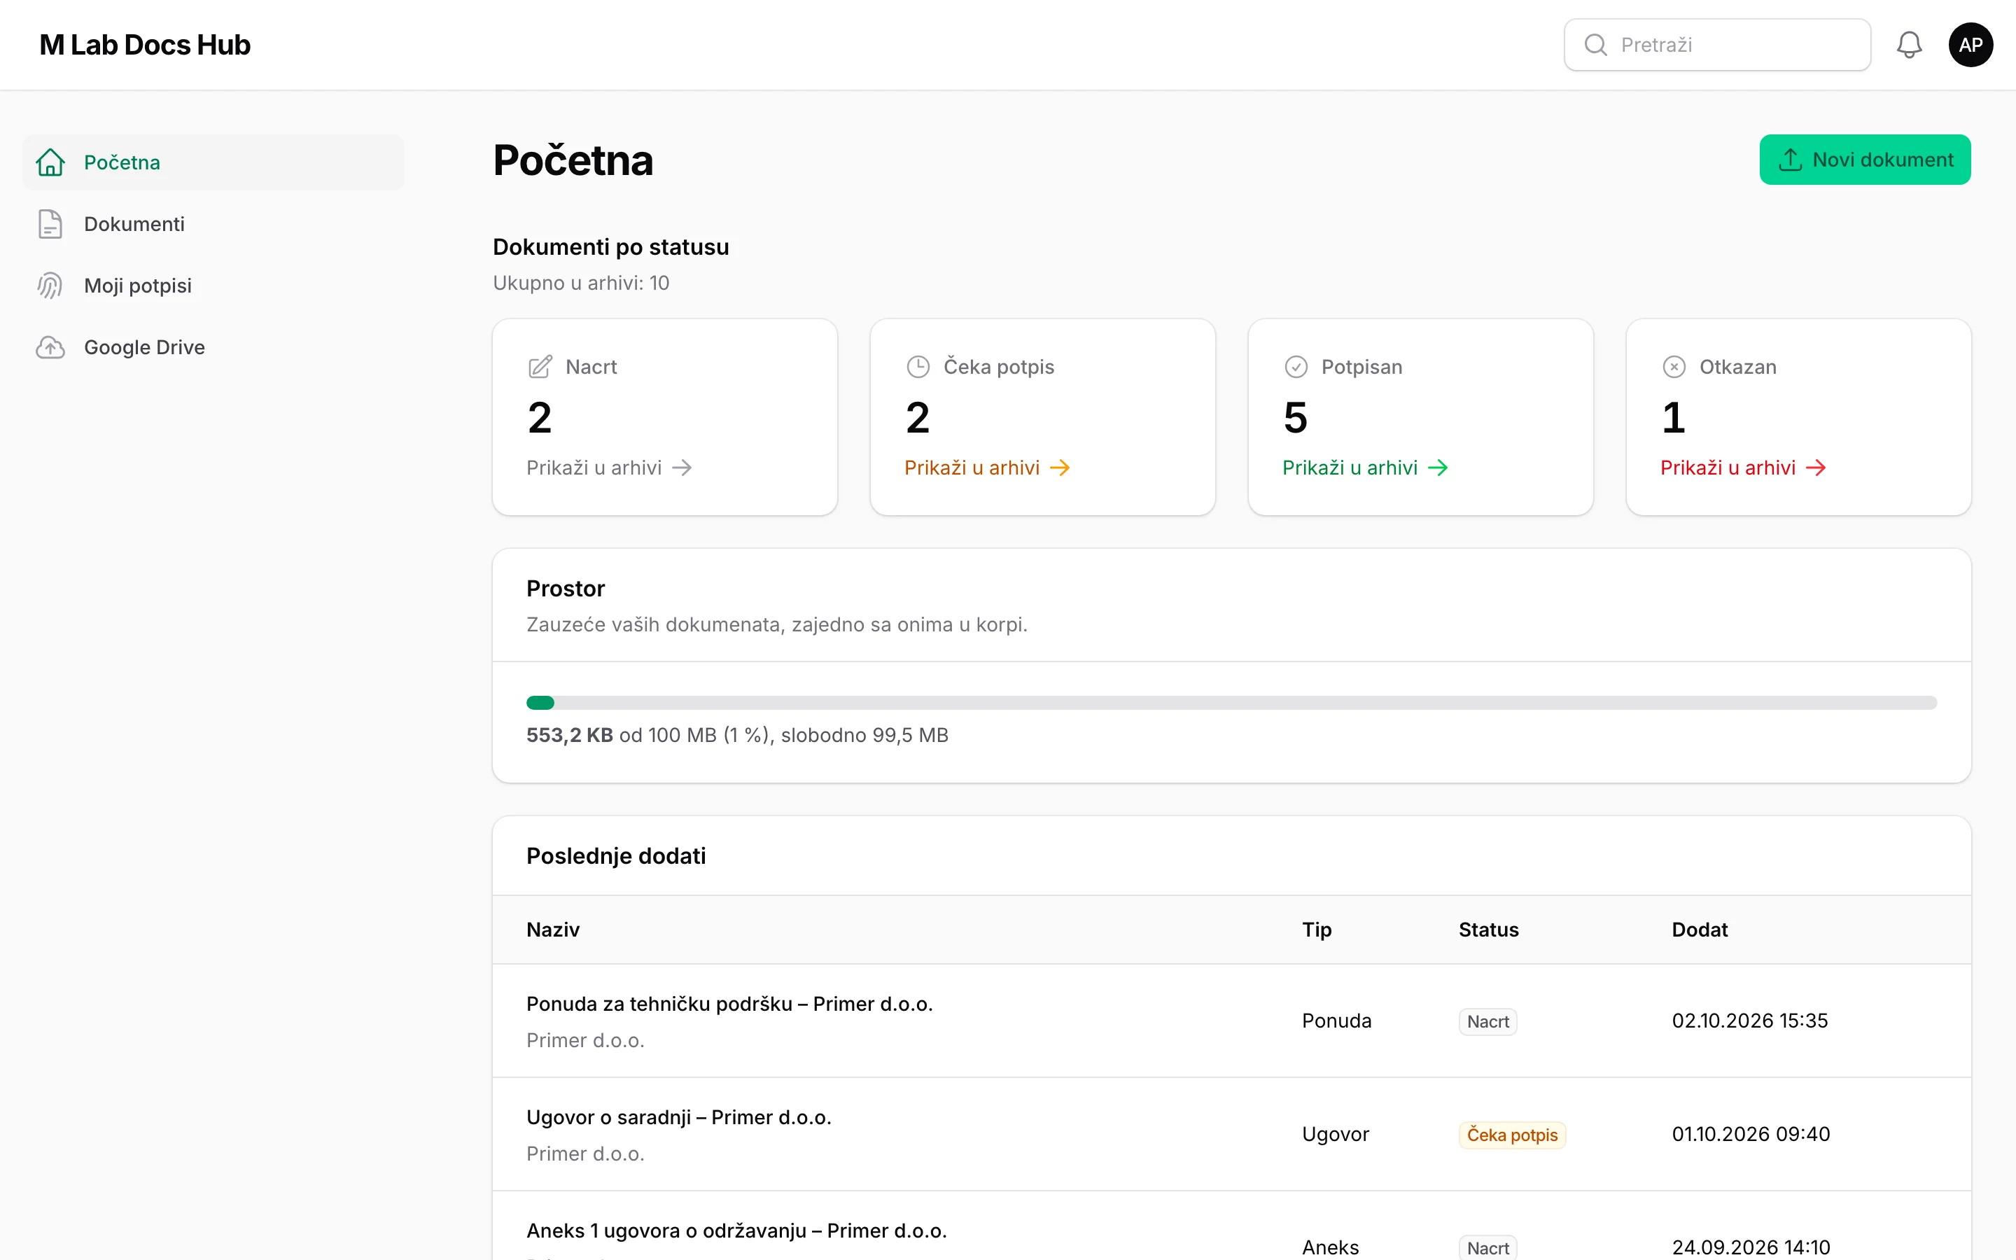Click the Aneks type cell
Viewport: 2016px width, 1260px height.
coord(1331,1247)
